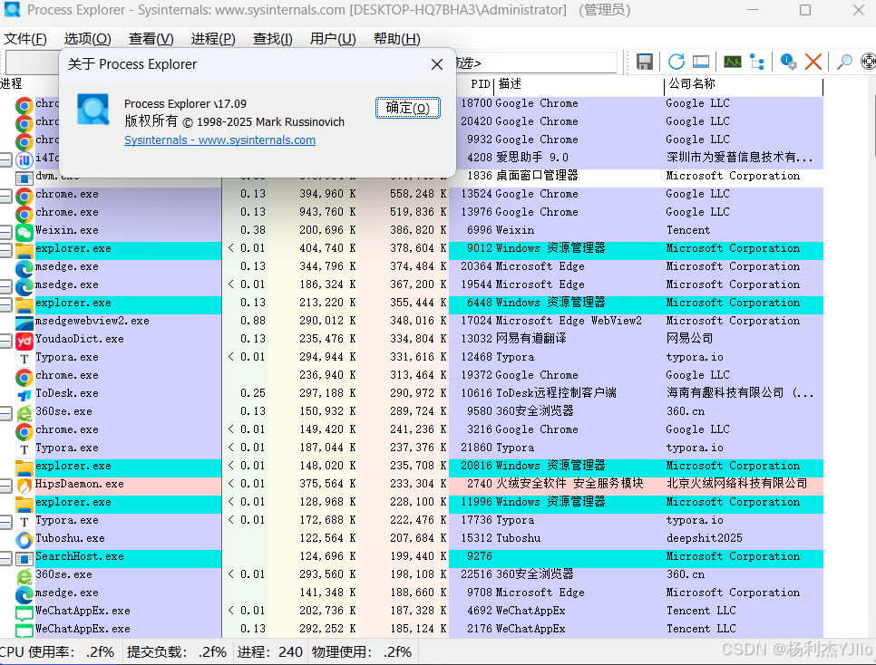This screenshot has width=876, height=665.
Task: Click the SearchHost.exe process icon
Action: 24,557
